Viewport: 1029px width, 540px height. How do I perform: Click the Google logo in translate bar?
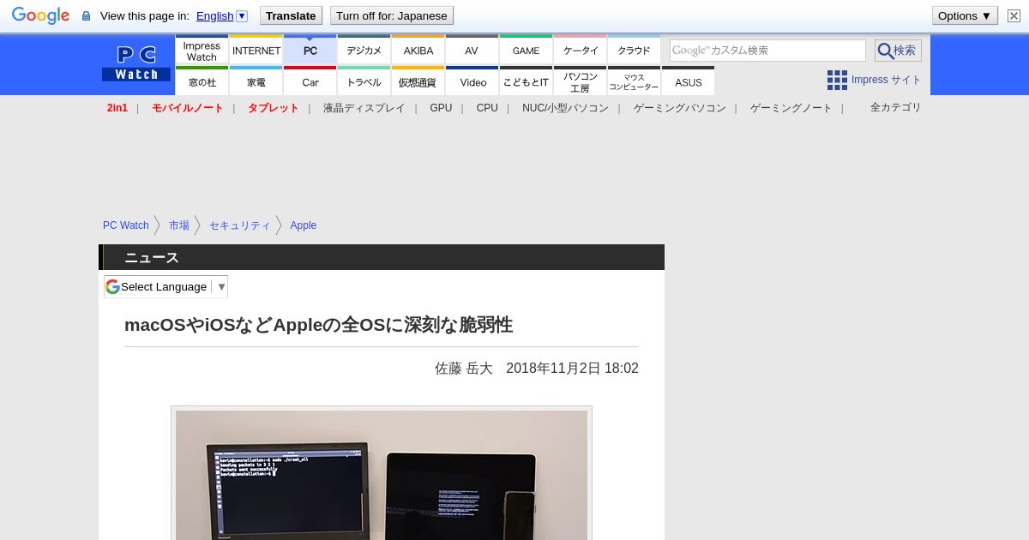pyautogui.click(x=40, y=15)
